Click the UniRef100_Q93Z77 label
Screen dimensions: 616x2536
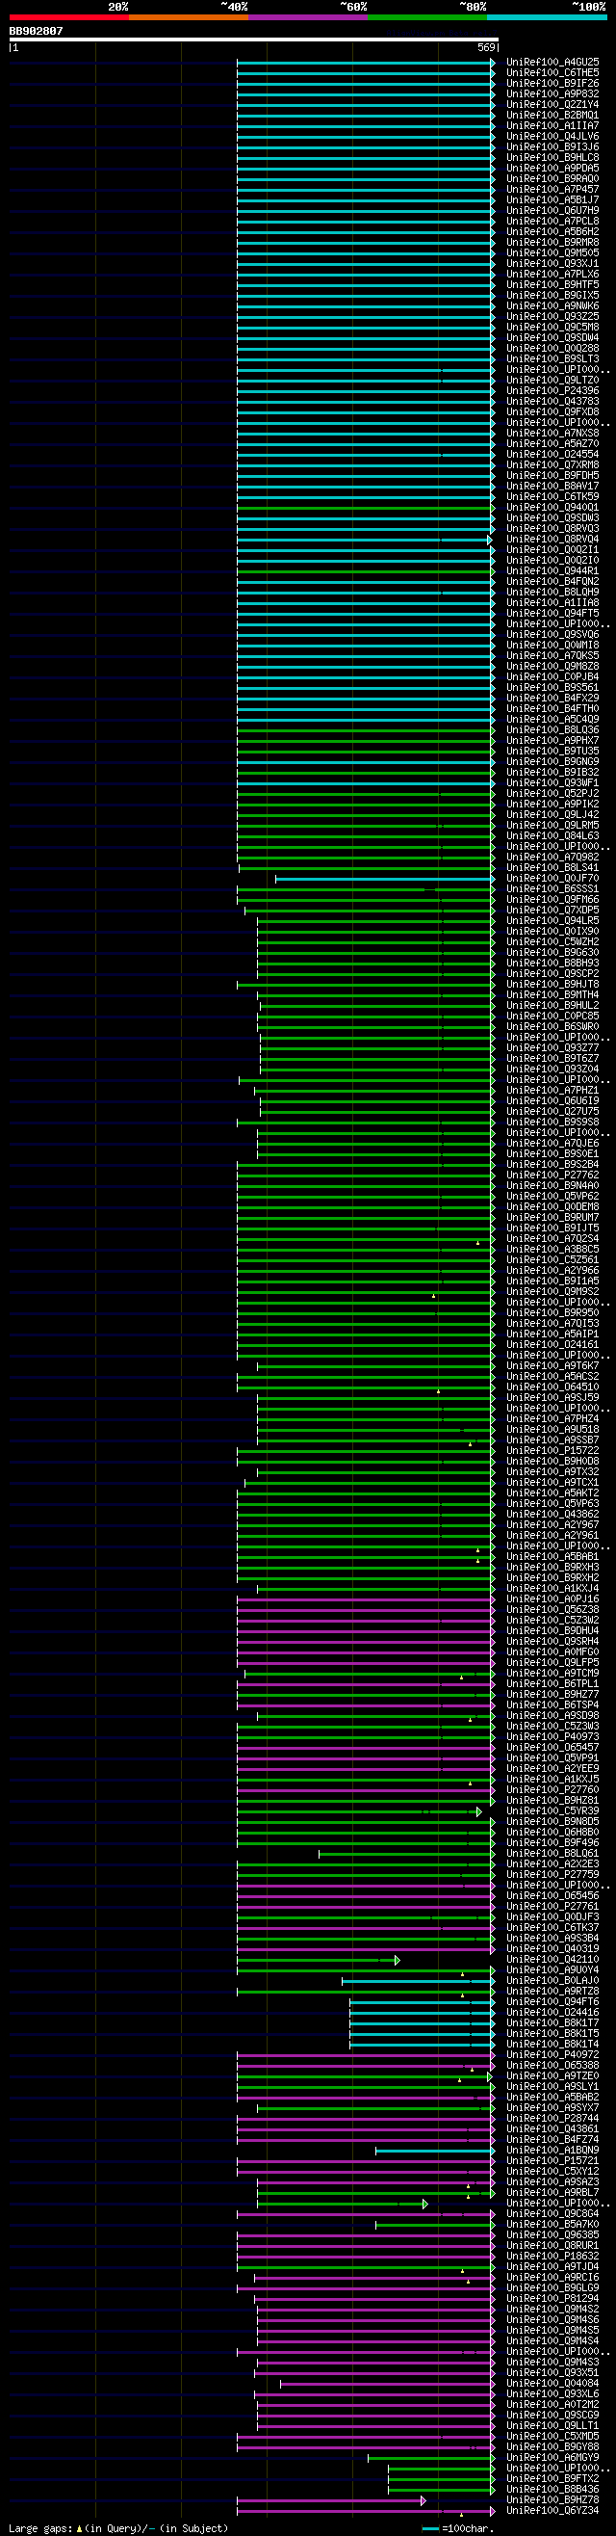point(552,1047)
